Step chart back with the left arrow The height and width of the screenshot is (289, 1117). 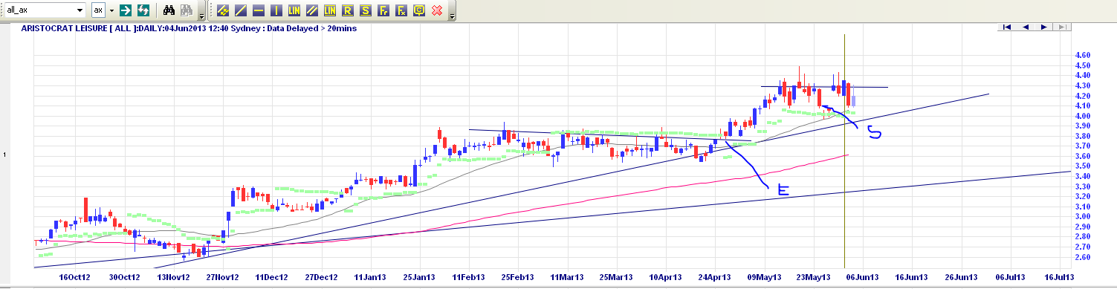point(1026,27)
